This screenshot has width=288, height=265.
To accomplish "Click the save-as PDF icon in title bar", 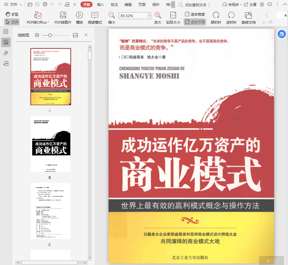I will (x=67, y=4).
